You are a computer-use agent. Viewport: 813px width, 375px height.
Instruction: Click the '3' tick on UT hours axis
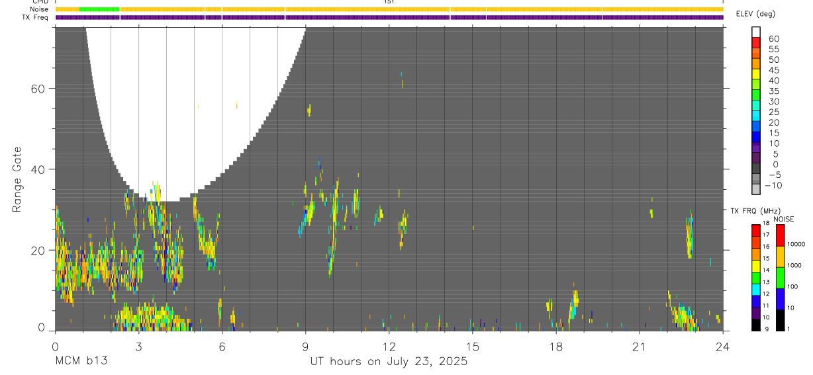138,347
